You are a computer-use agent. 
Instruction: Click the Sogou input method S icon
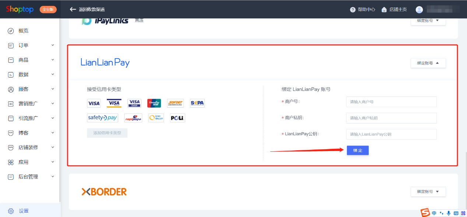(x=426, y=213)
